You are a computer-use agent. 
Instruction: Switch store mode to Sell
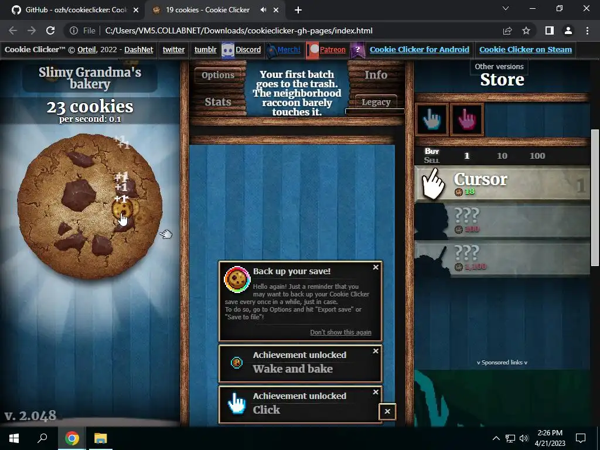click(432, 161)
